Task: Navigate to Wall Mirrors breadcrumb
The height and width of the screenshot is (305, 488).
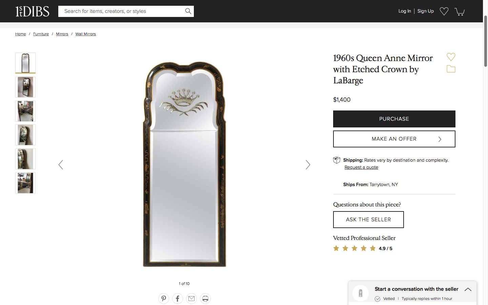Action: point(85,34)
